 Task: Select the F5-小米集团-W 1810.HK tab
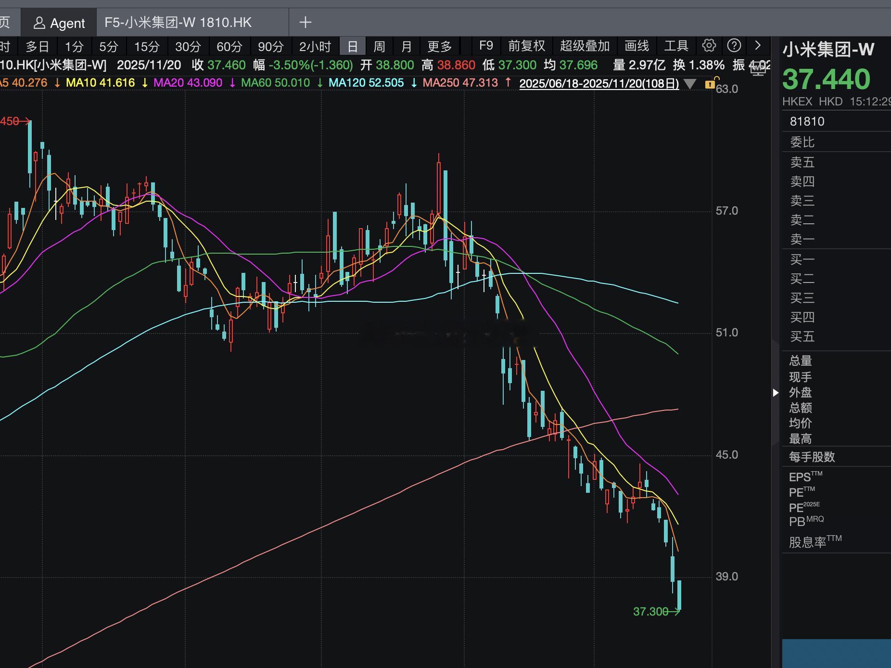(x=178, y=23)
